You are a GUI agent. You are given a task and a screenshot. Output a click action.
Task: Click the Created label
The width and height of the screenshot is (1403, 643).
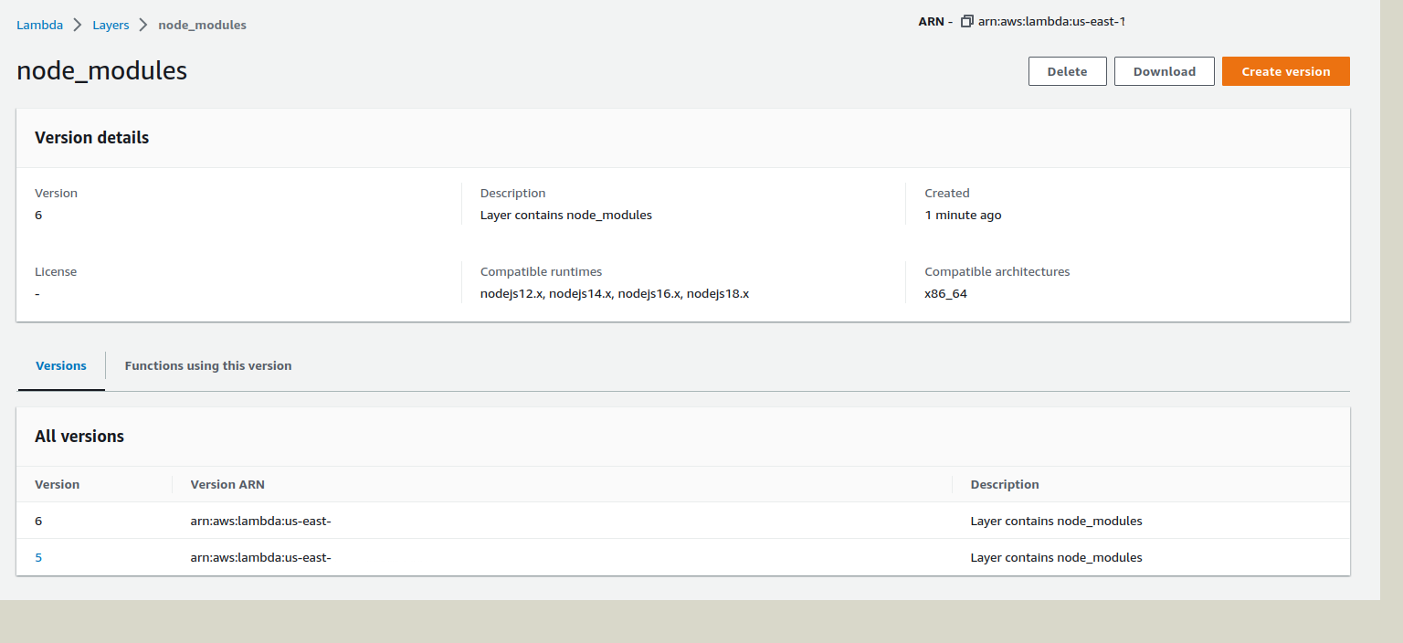[947, 193]
